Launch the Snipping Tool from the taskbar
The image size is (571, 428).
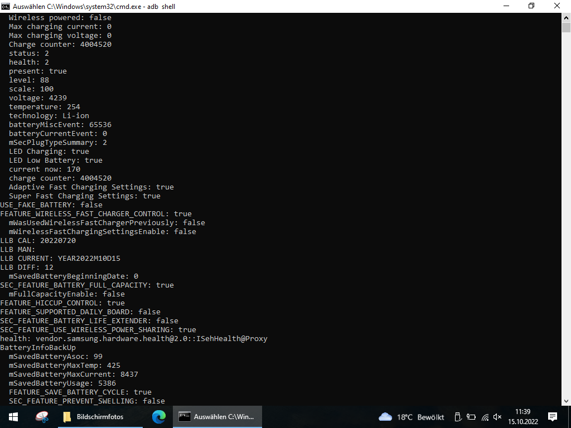[x=42, y=417]
